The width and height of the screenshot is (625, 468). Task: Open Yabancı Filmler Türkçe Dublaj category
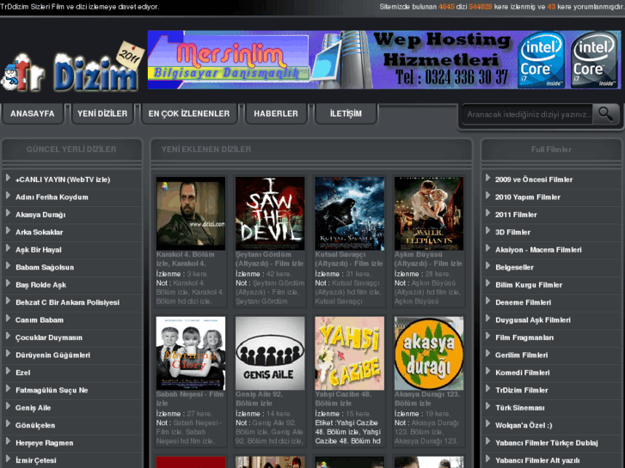coord(547,442)
